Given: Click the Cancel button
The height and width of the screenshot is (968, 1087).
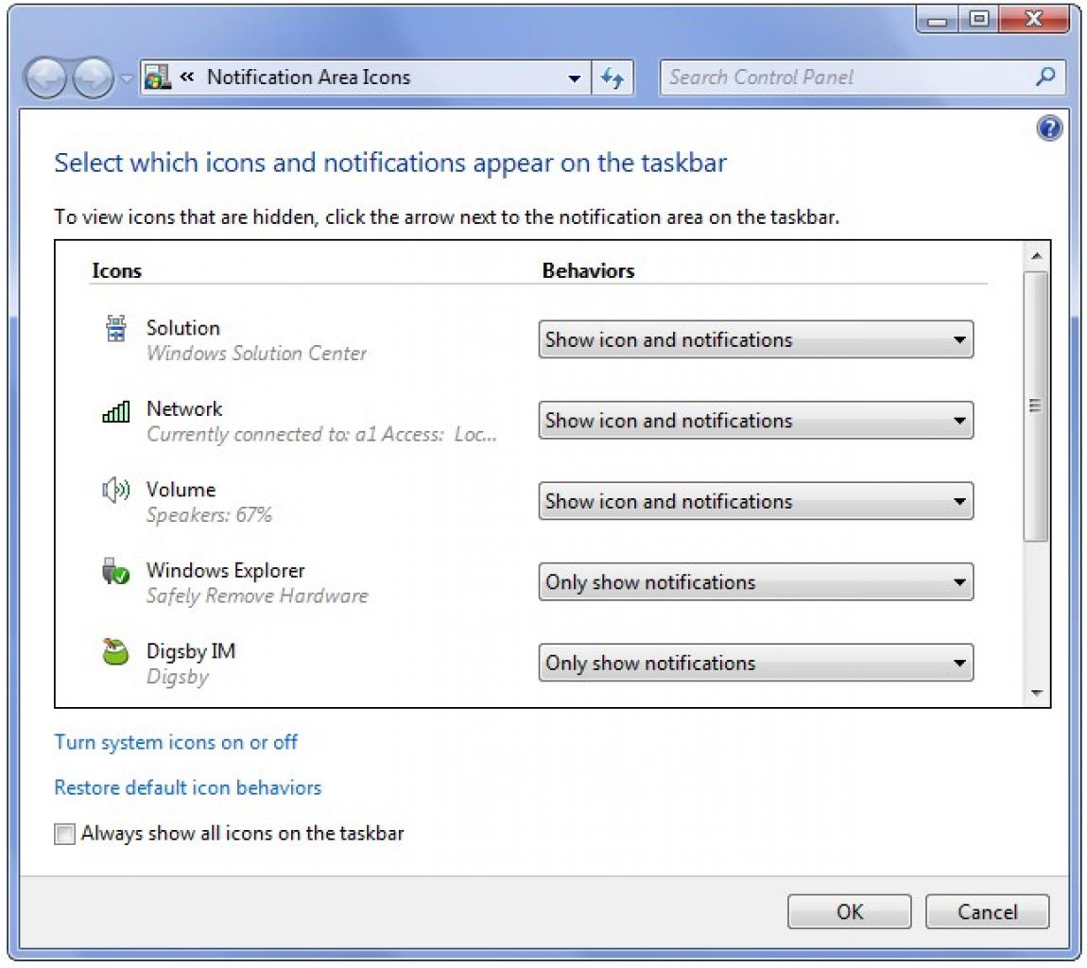Looking at the screenshot, I should coord(987,911).
